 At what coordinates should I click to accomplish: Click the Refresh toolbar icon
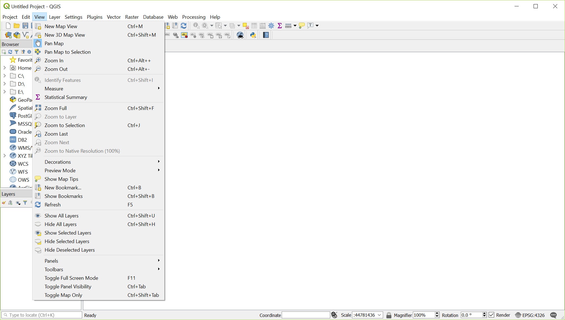[184, 26]
